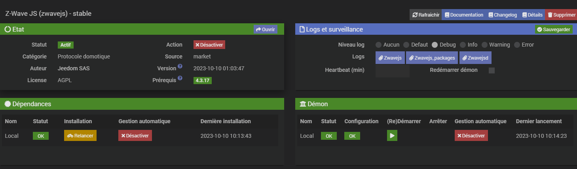Click the Version help question mark icon
577x169 pixels.
(180, 66)
